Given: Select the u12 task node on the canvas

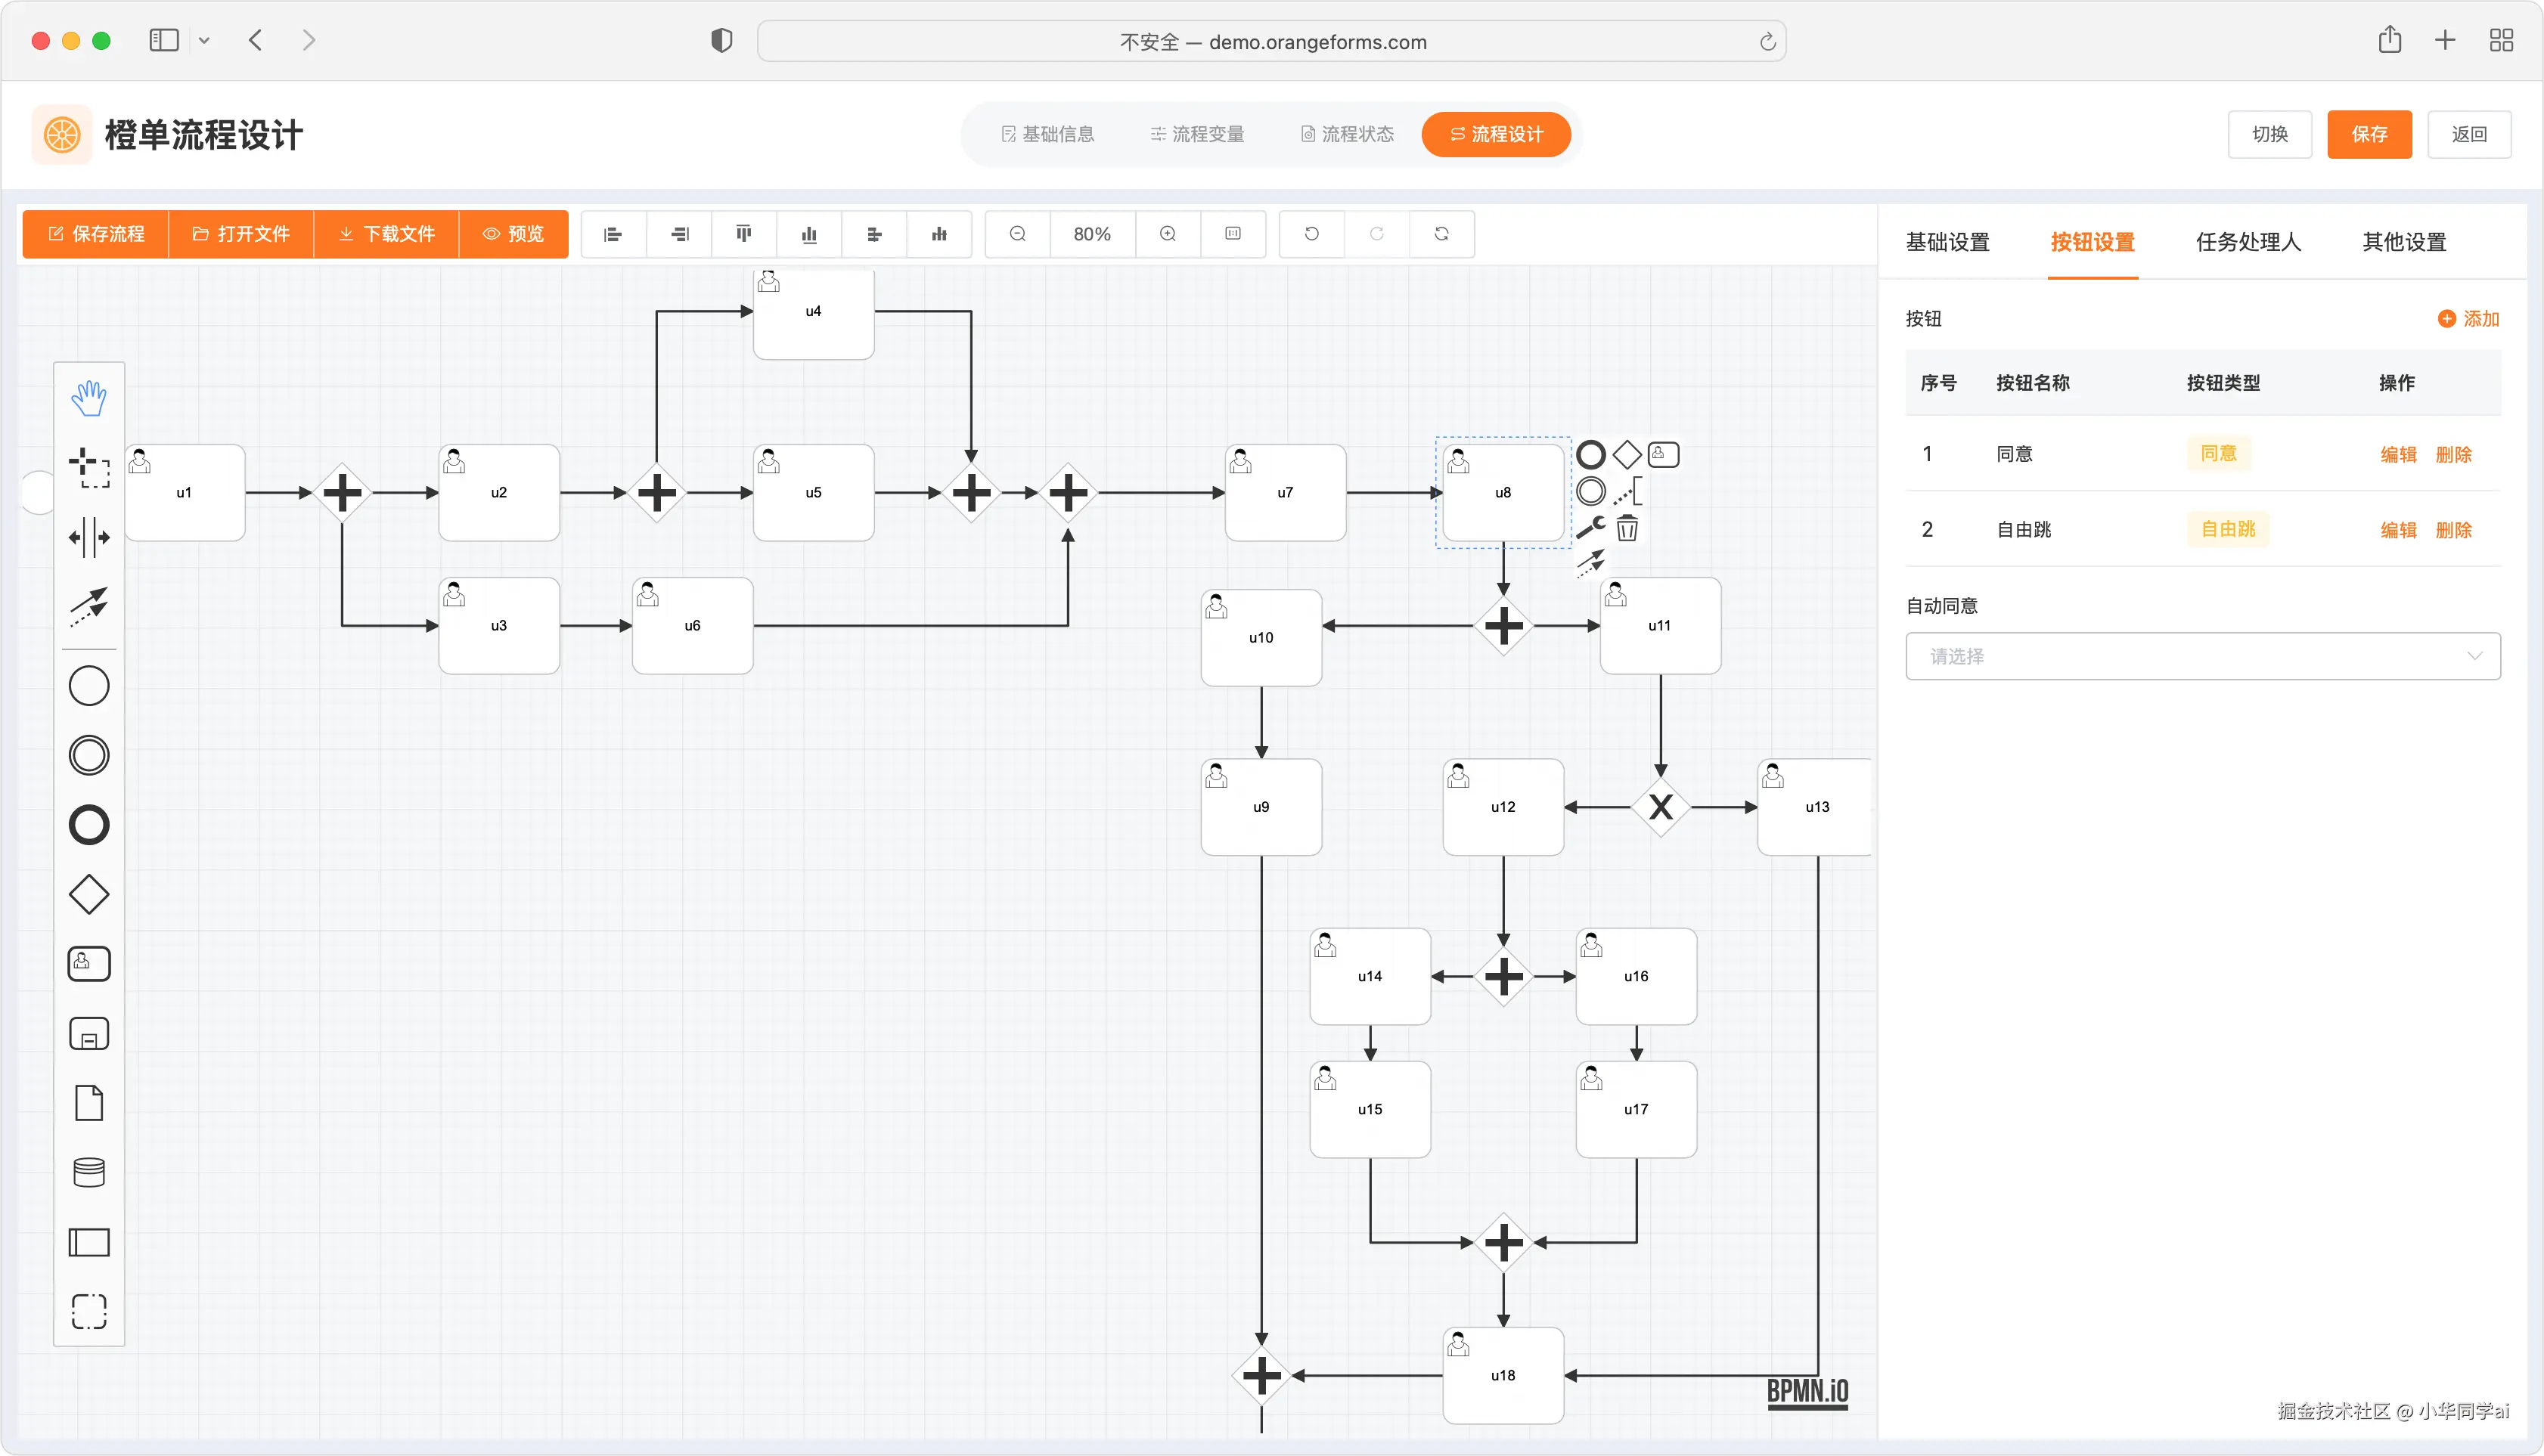Looking at the screenshot, I should [1502, 807].
